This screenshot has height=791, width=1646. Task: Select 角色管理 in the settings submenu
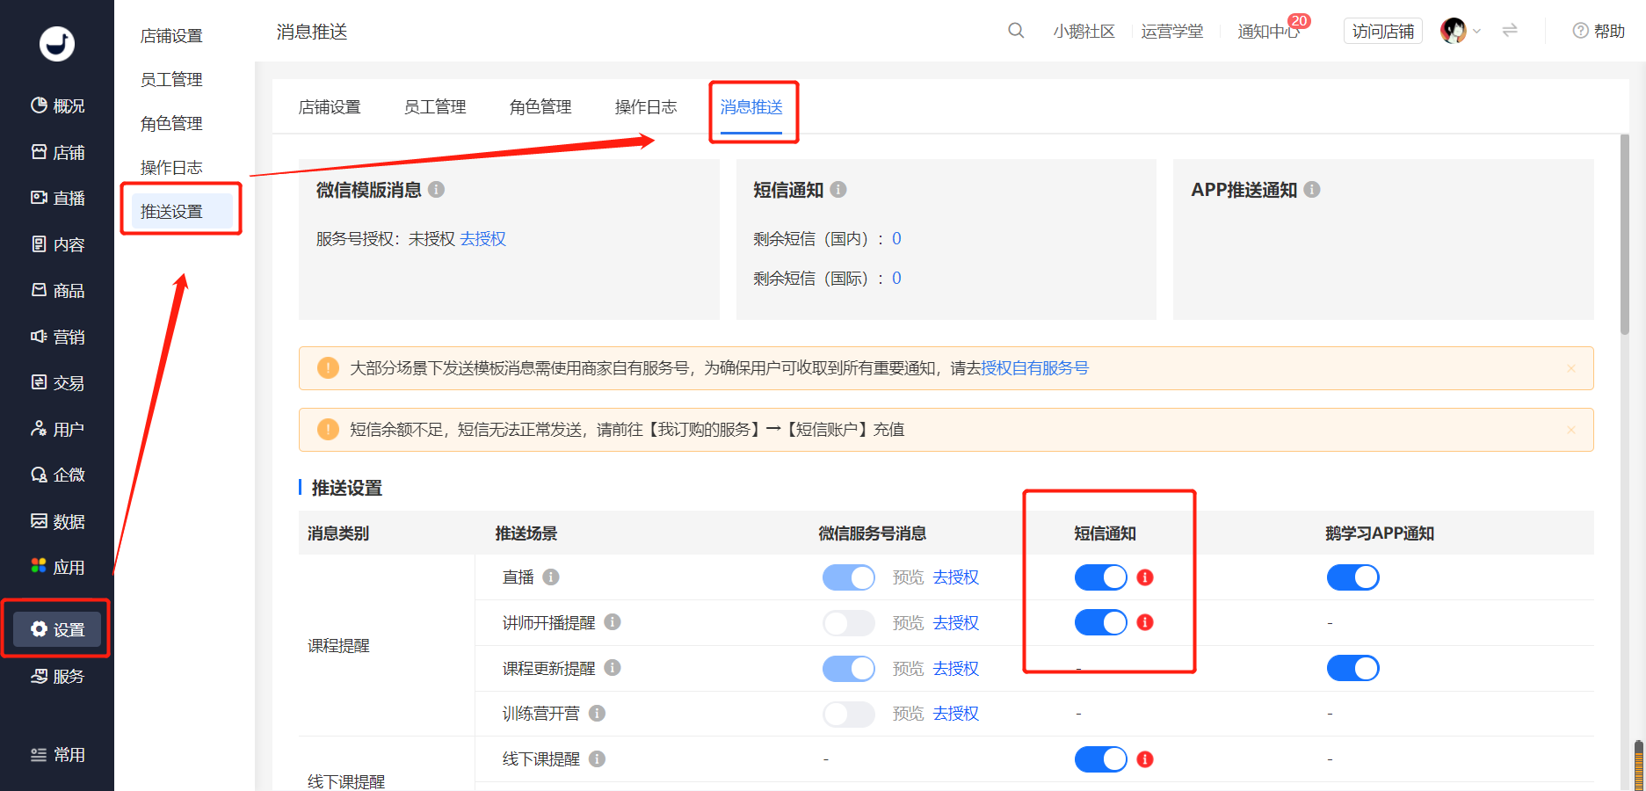[x=171, y=124]
